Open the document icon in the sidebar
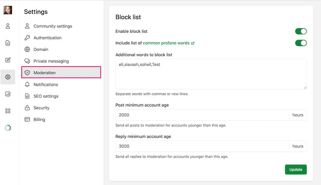This screenshot has width=321, height=185. 7,43
